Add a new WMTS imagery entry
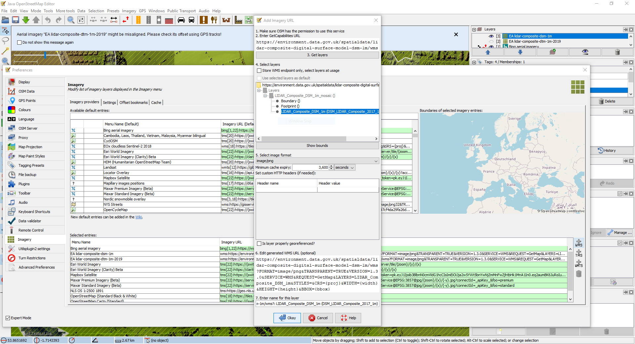The image size is (635, 344). pos(578,264)
